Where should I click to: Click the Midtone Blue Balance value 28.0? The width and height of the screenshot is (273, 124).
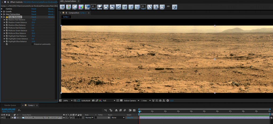pyautogui.click(x=33, y=33)
